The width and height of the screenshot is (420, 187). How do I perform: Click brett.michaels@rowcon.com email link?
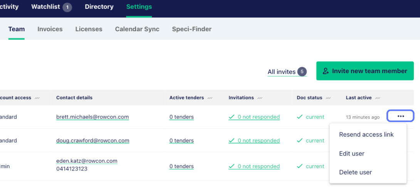(x=92, y=117)
